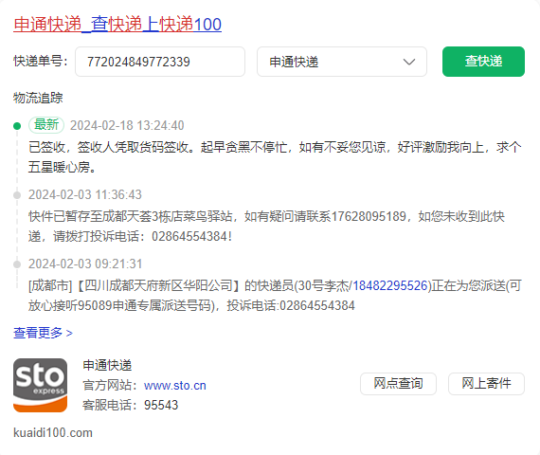The height and width of the screenshot is (455, 540).
Task: Click the 网上寄件 button
Action: (486, 384)
